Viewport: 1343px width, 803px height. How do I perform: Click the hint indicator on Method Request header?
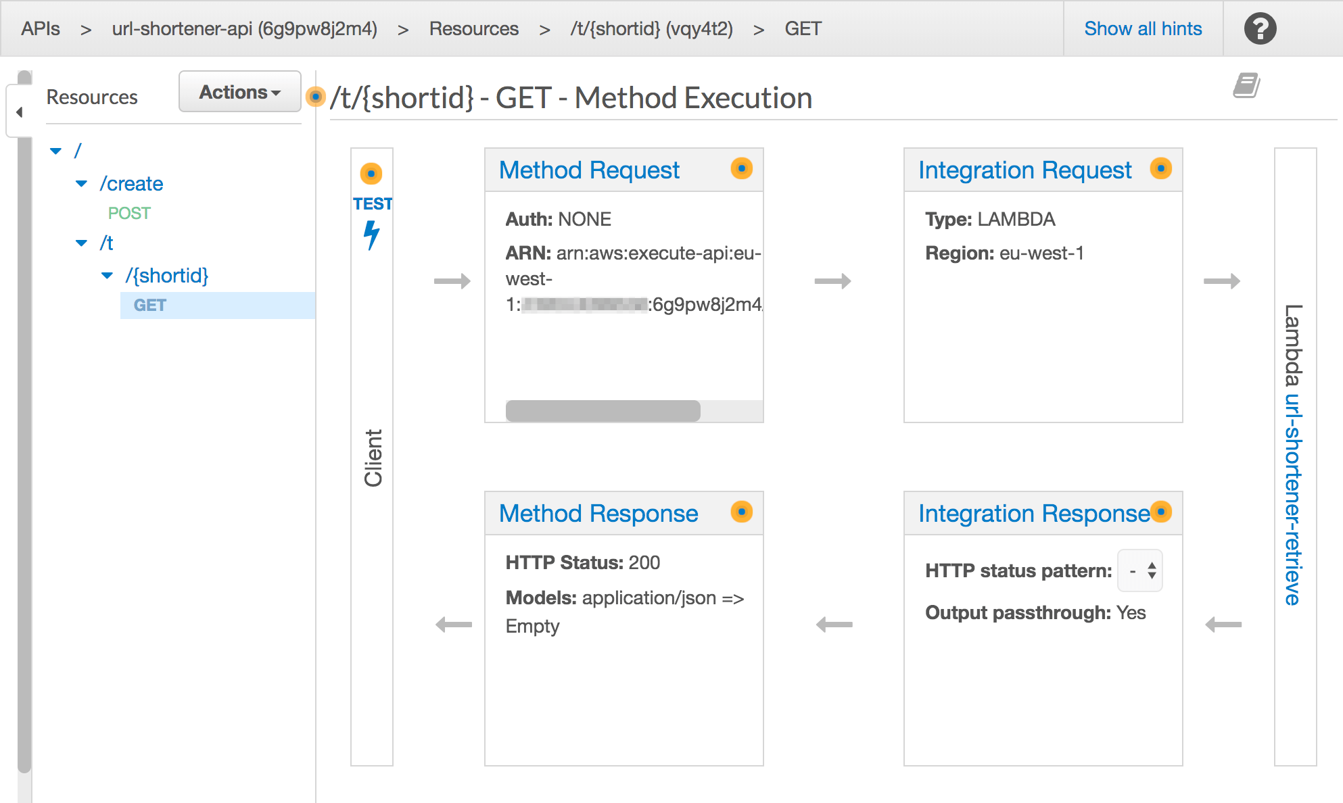coord(742,169)
